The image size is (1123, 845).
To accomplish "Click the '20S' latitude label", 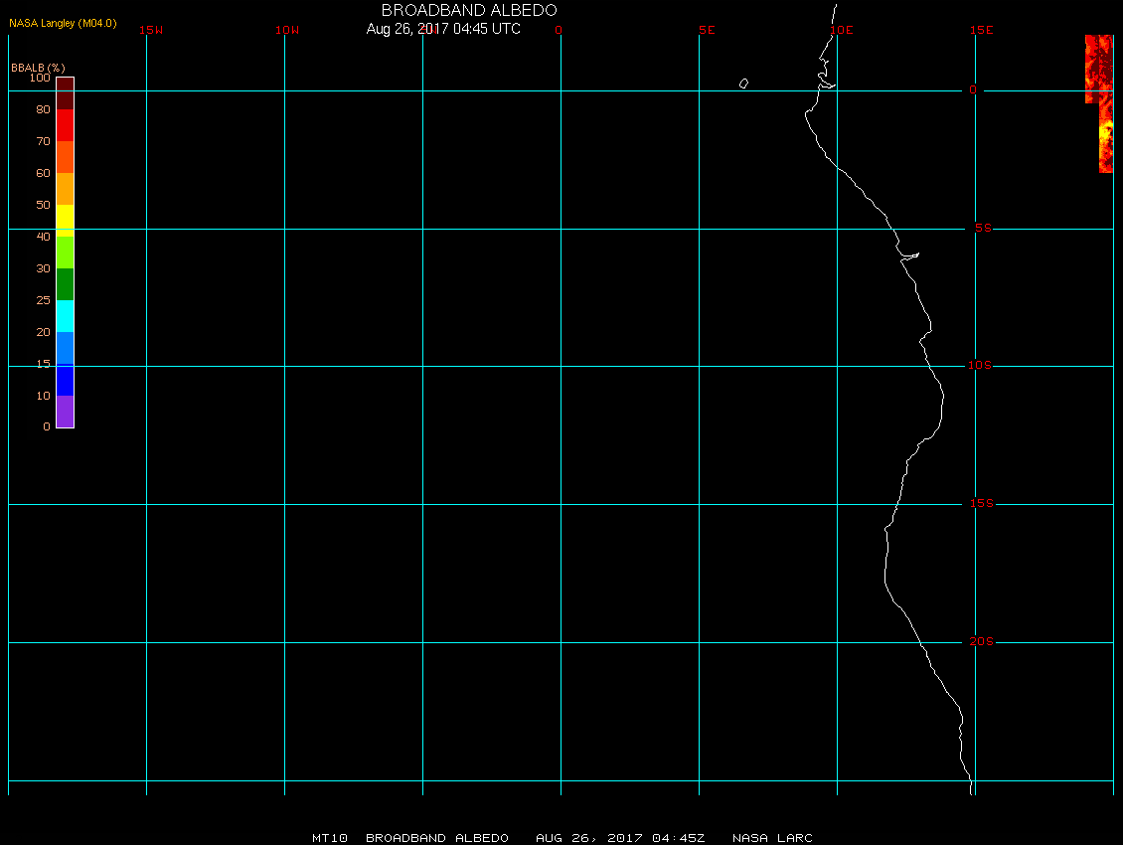I will coord(981,641).
